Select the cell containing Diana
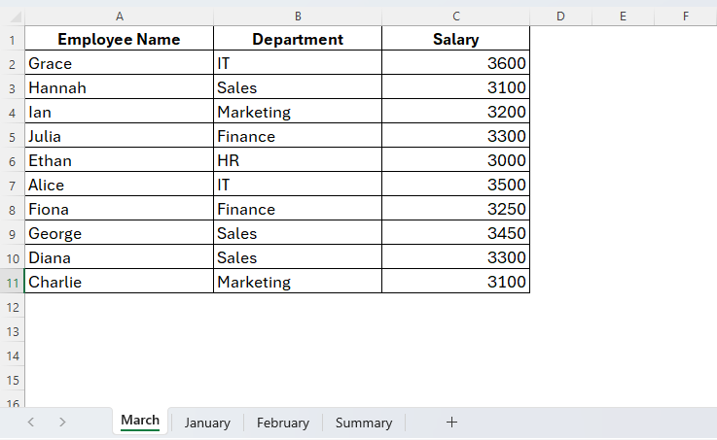The width and height of the screenshot is (717, 440). click(x=120, y=257)
